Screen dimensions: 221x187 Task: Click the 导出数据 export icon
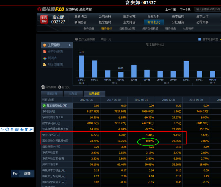point(43,87)
